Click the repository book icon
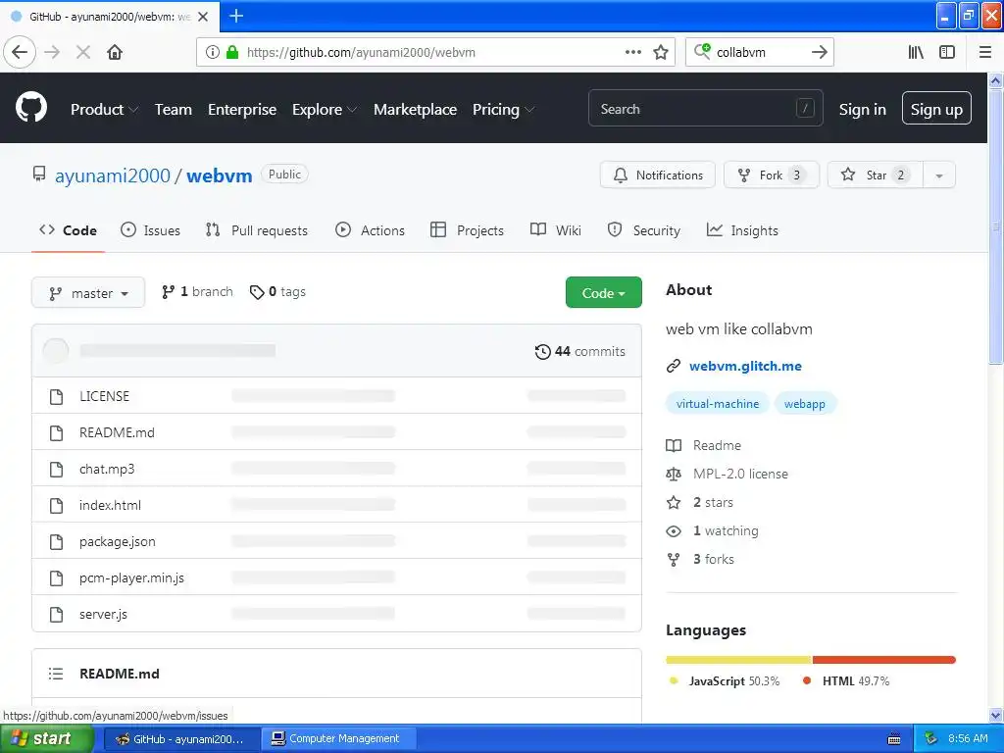Screen dimensions: 1004x753 pos(39,175)
